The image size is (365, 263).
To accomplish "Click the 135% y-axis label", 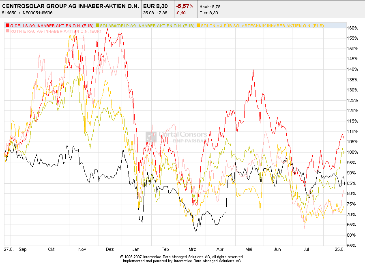I will 352,80.
